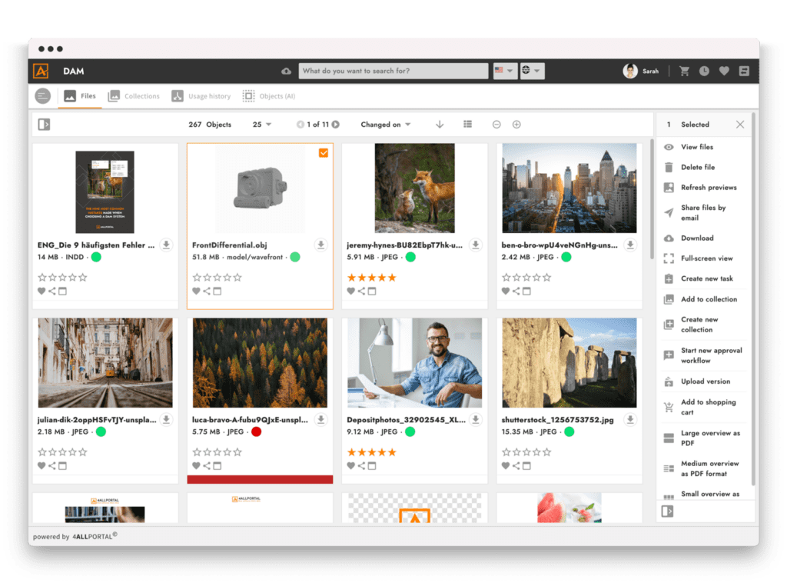
Task: Click the favorites heart icon in the header
Action: click(x=723, y=70)
